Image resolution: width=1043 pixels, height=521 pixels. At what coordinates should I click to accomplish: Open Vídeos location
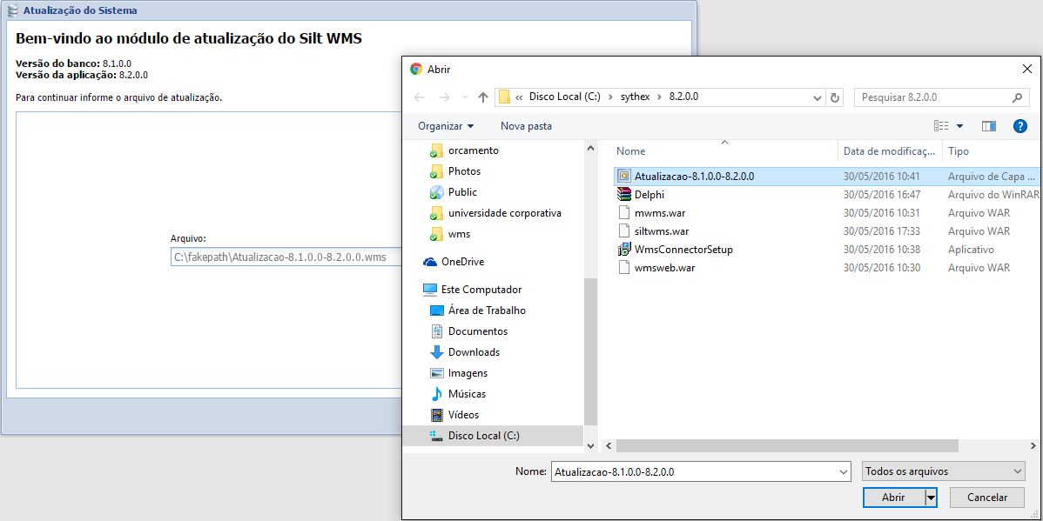455,415
